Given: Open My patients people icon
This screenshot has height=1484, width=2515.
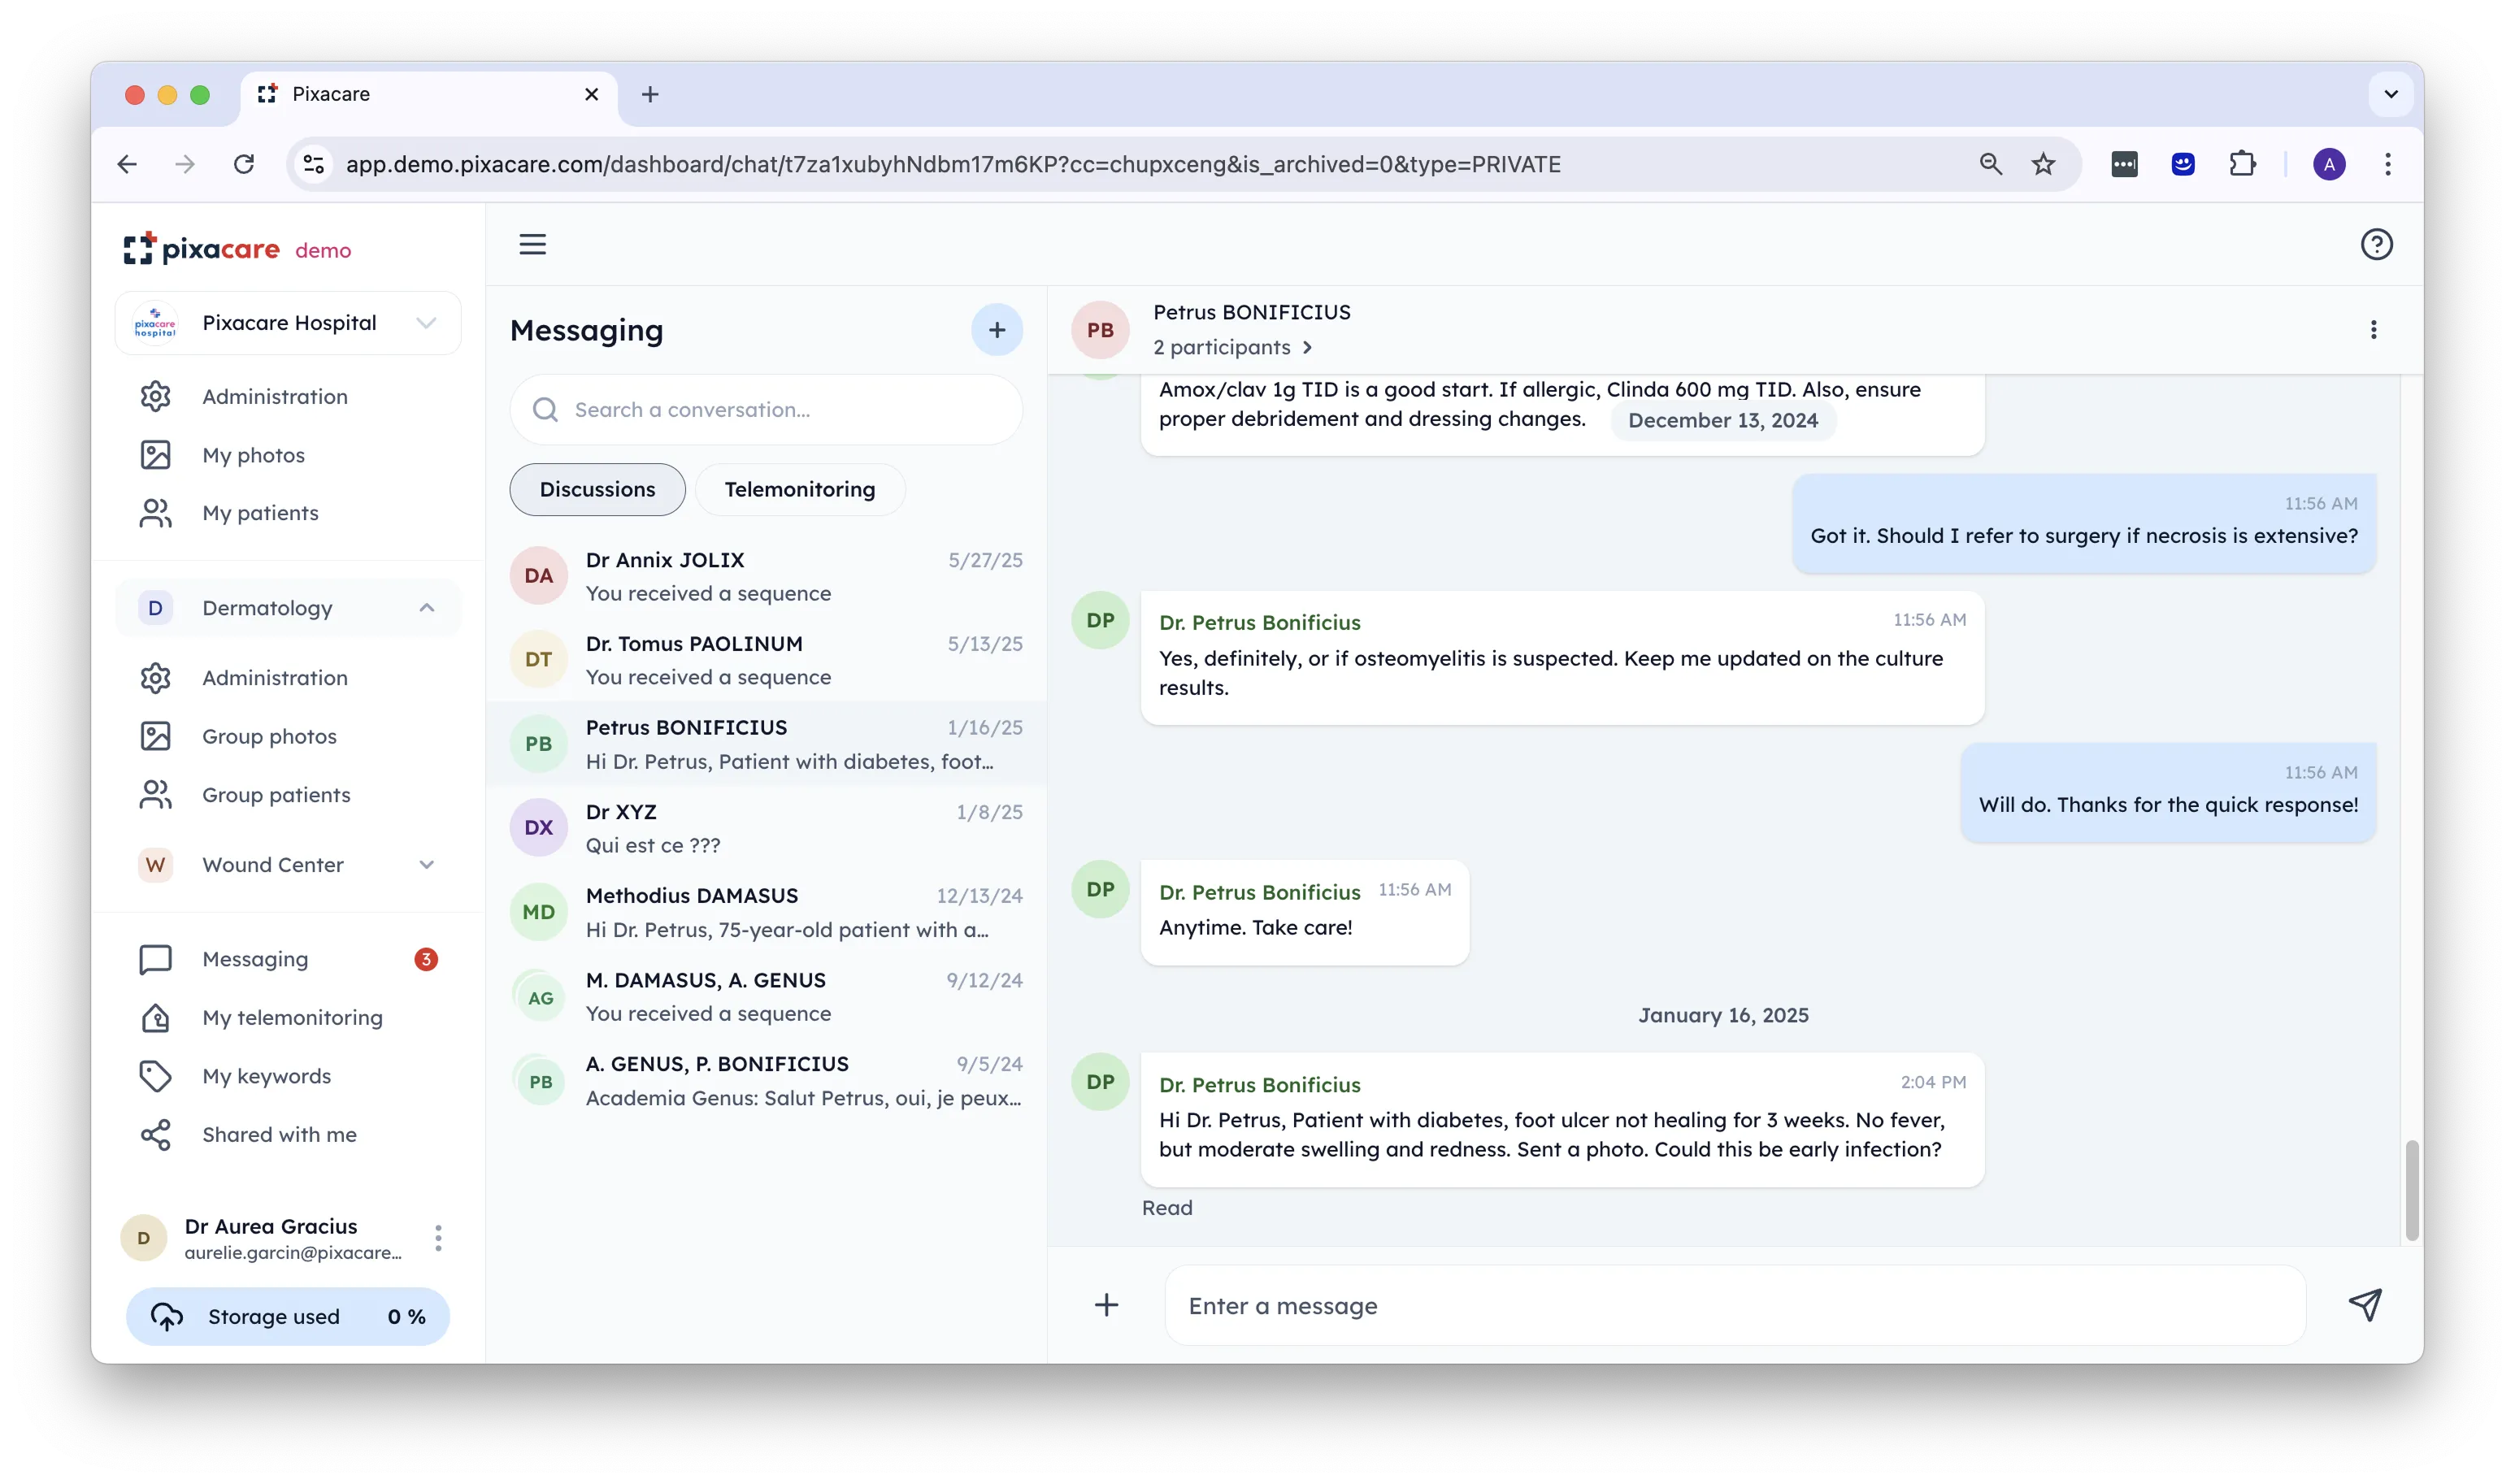Looking at the screenshot, I should [155, 513].
